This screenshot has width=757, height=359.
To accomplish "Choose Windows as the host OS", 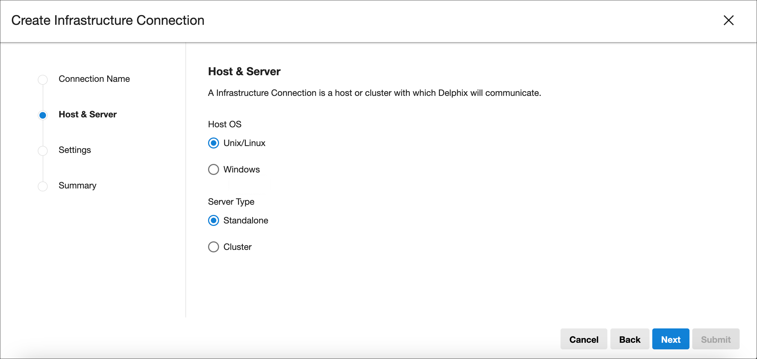I will (x=213, y=169).
